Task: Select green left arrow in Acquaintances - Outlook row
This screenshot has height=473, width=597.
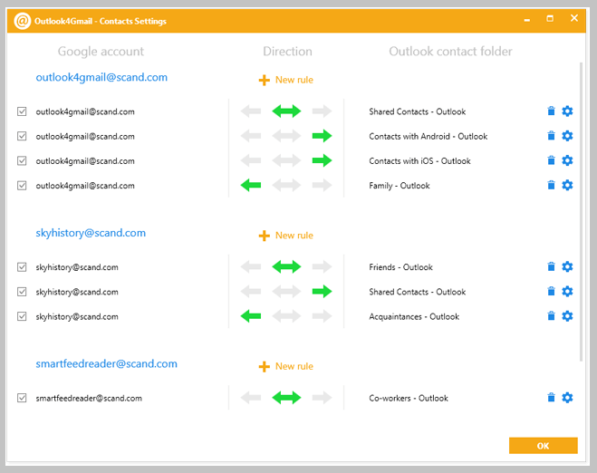Action: coord(251,316)
